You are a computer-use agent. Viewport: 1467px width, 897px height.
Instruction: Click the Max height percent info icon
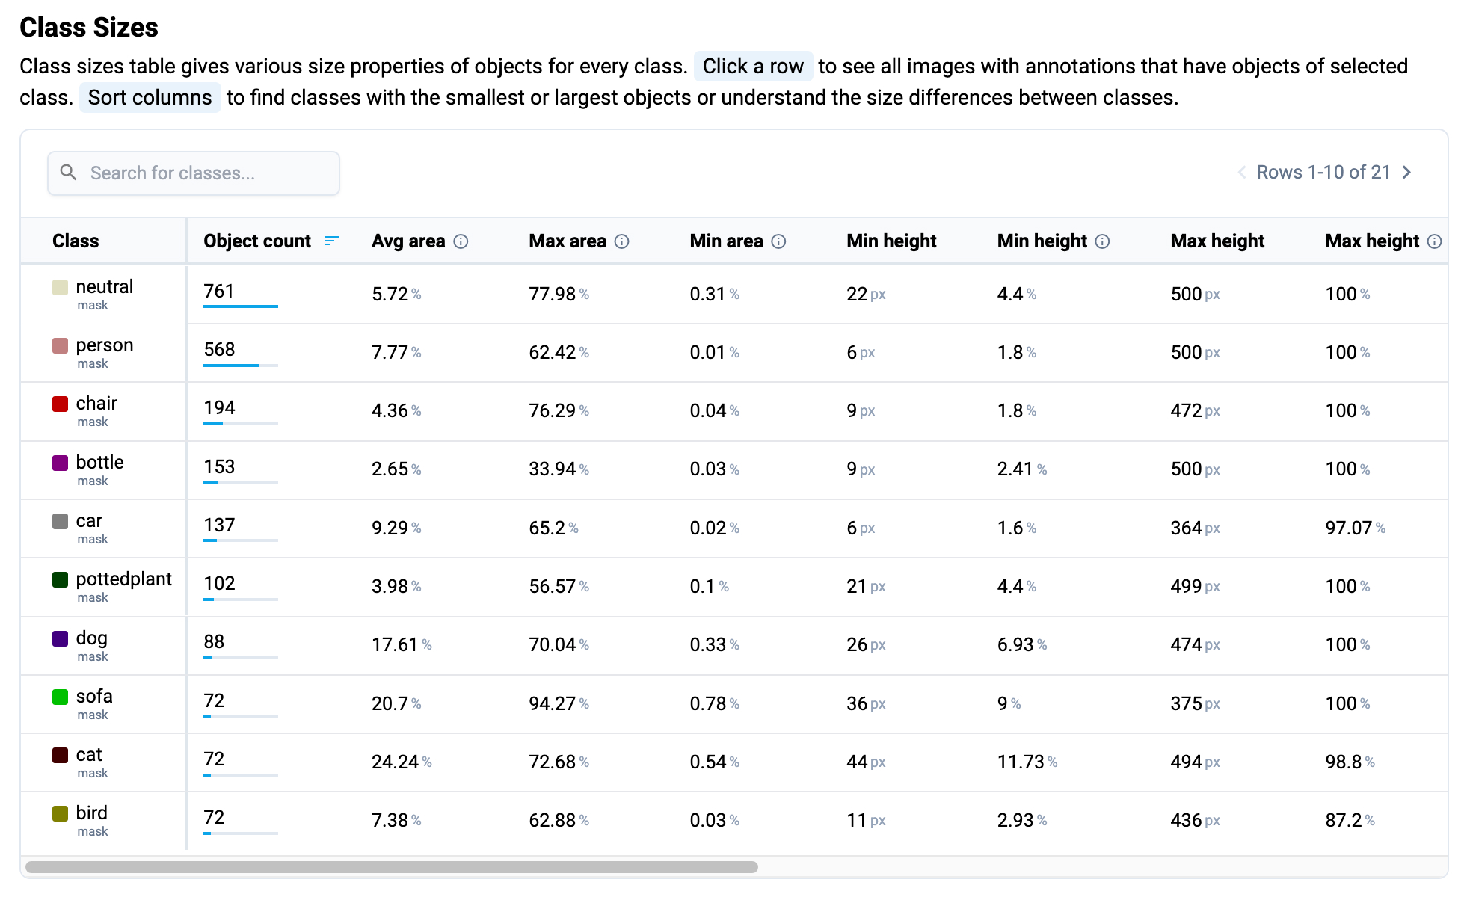[1434, 241]
